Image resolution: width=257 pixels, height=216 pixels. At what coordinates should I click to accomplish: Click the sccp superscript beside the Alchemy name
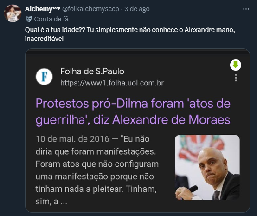pyautogui.click(x=56, y=8)
